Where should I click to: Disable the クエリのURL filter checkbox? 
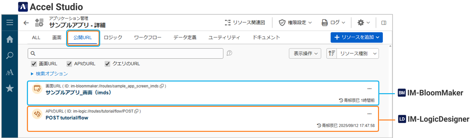coord(108,64)
